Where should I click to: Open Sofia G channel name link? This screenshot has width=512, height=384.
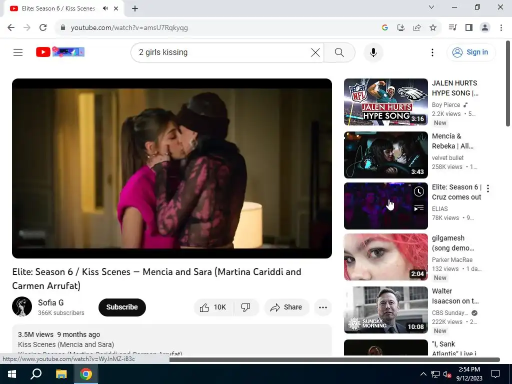(x=51, y=302)
